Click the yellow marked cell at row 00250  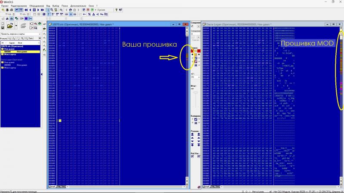pos(60,121)
